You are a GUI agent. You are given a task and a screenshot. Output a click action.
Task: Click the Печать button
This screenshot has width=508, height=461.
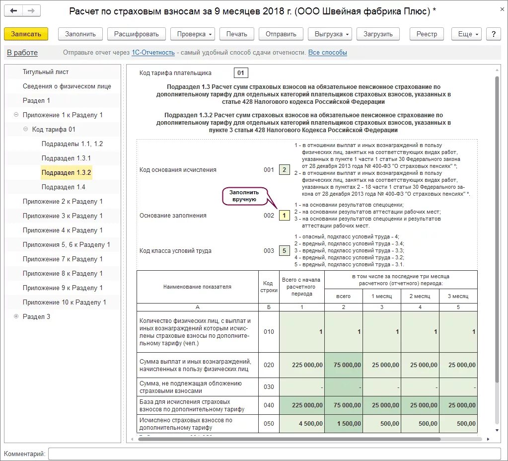[x=237, y=34]
